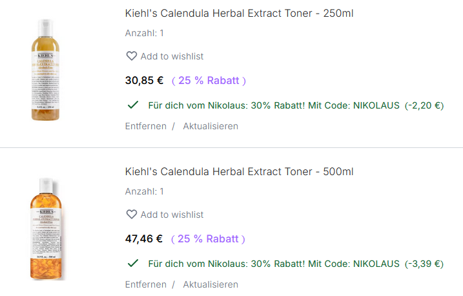The width and height of the screenshot is (463, 296).
Task: Click the NIKOLAUS promo text showing −2,20 €
Action: [x=296, y=105]
